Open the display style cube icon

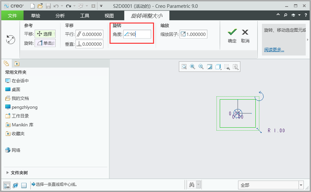[218, 67]
